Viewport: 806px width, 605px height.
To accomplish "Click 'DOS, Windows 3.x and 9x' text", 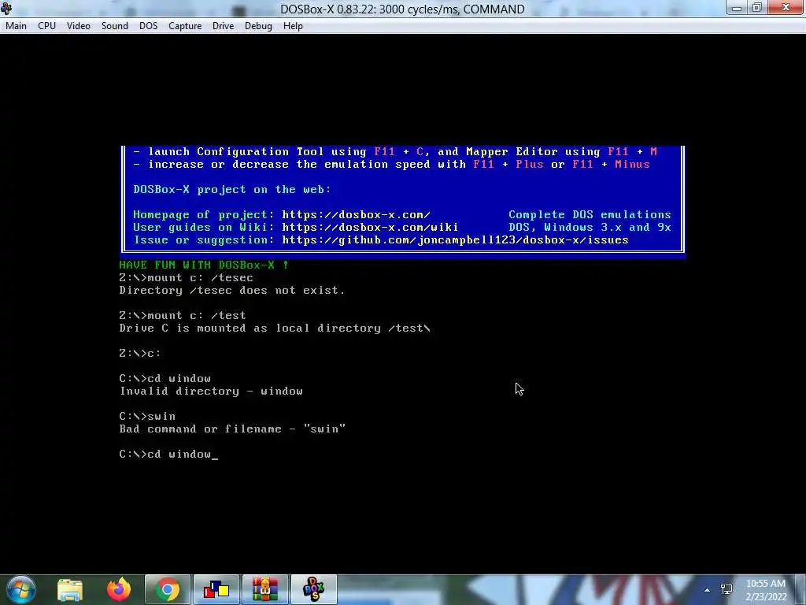I will tap(590, 228).
